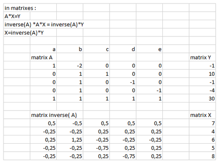This screenshot has width=220, height=163.
Task: Select the cell X=inverse(A)*Y
Action: pos(30,32)
